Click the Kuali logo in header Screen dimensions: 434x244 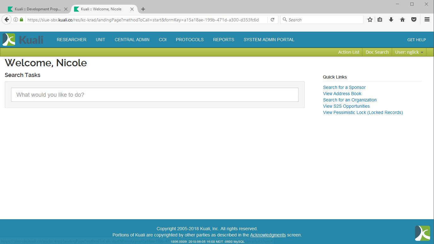coord(23,40)
